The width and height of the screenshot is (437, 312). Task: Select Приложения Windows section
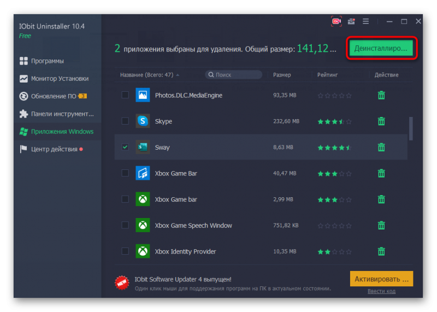click(x=57, y=132)
